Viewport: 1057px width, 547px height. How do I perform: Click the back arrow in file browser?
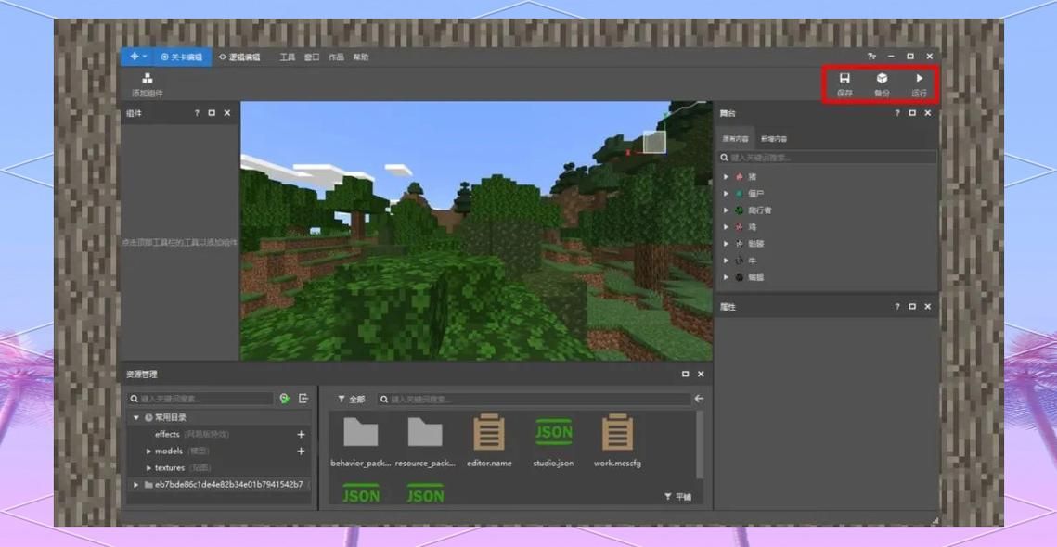pyautogui.click(x=699, y=399)
